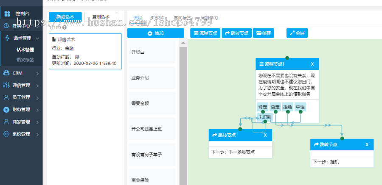Click the 系统管理 gear icon
The image size is (382, 185).
coord(6,134)
